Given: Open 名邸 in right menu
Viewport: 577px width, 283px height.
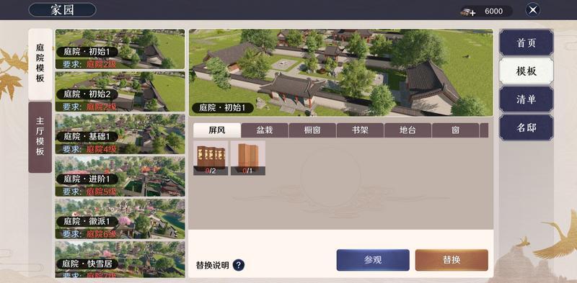Looking at the screenshot, I should pos(527,127).
